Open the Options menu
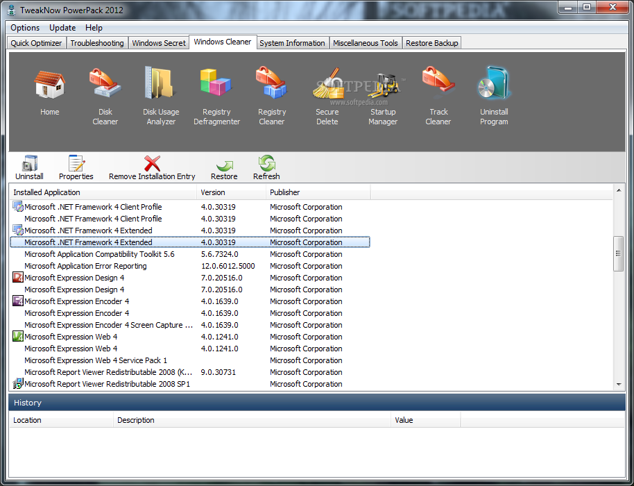The image size is (634, 486). 25,28
